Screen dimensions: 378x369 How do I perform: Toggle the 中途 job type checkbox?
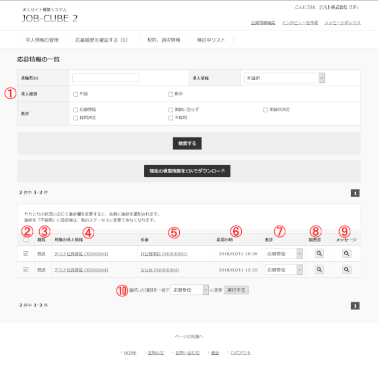75,94
